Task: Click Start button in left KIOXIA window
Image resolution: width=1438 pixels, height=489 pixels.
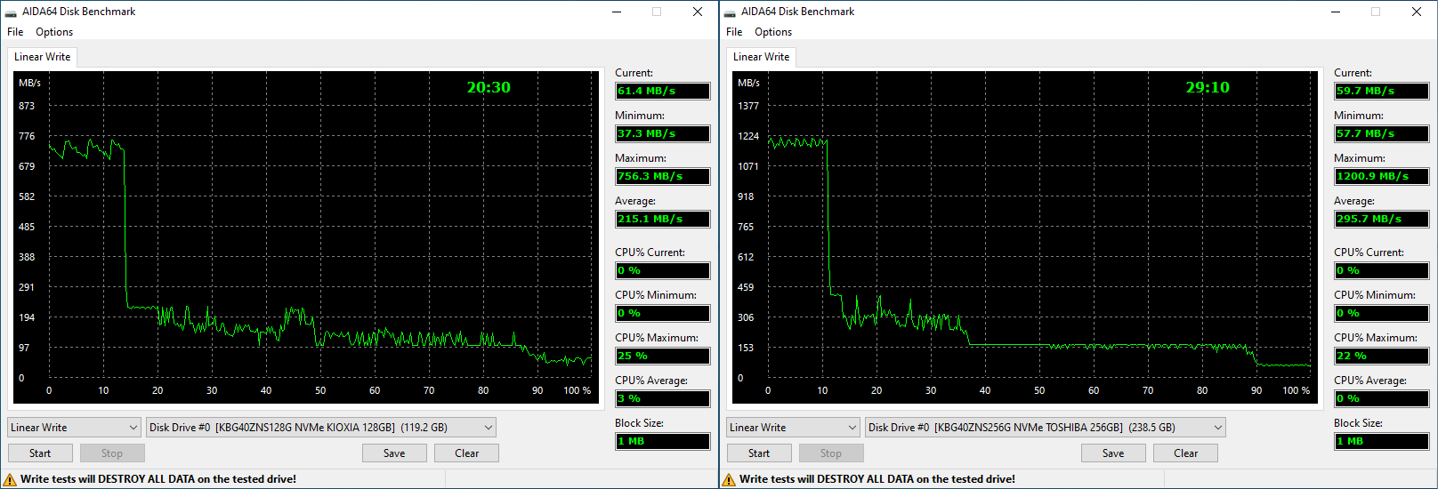Action: pyautogui.click(x=40, y=453)
